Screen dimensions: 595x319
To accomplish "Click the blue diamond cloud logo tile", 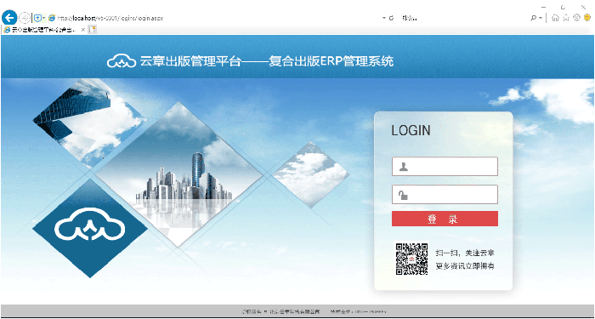I will (90, 229).
